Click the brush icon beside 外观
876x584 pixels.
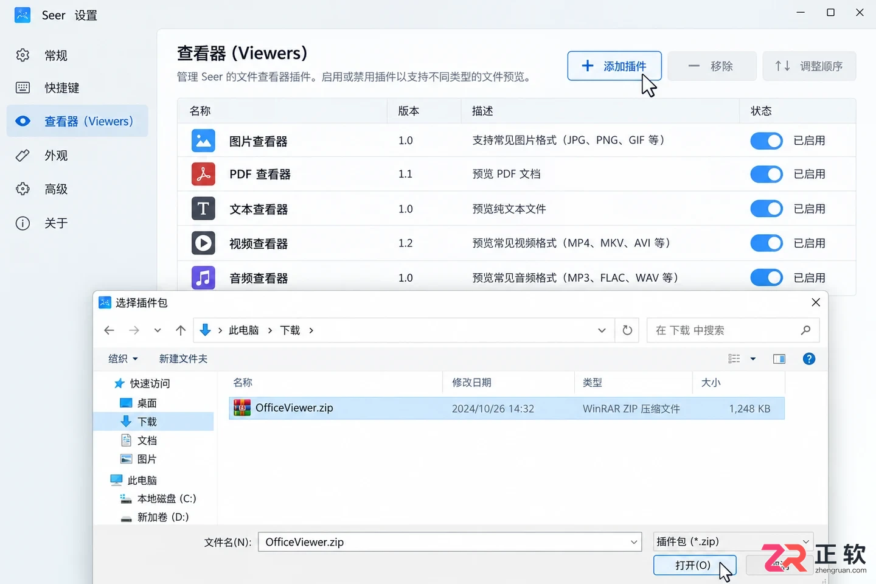[x=23, y=155]
